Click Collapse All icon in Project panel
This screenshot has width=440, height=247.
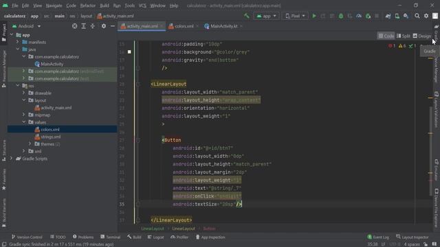pyautogui.click(x=93, y=26)
